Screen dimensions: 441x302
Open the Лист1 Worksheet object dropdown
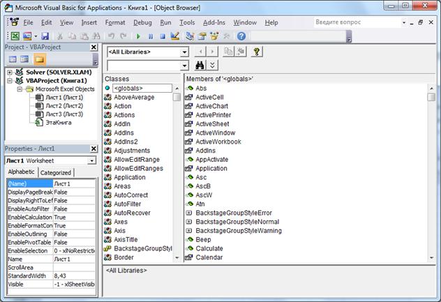coord(91,160)
